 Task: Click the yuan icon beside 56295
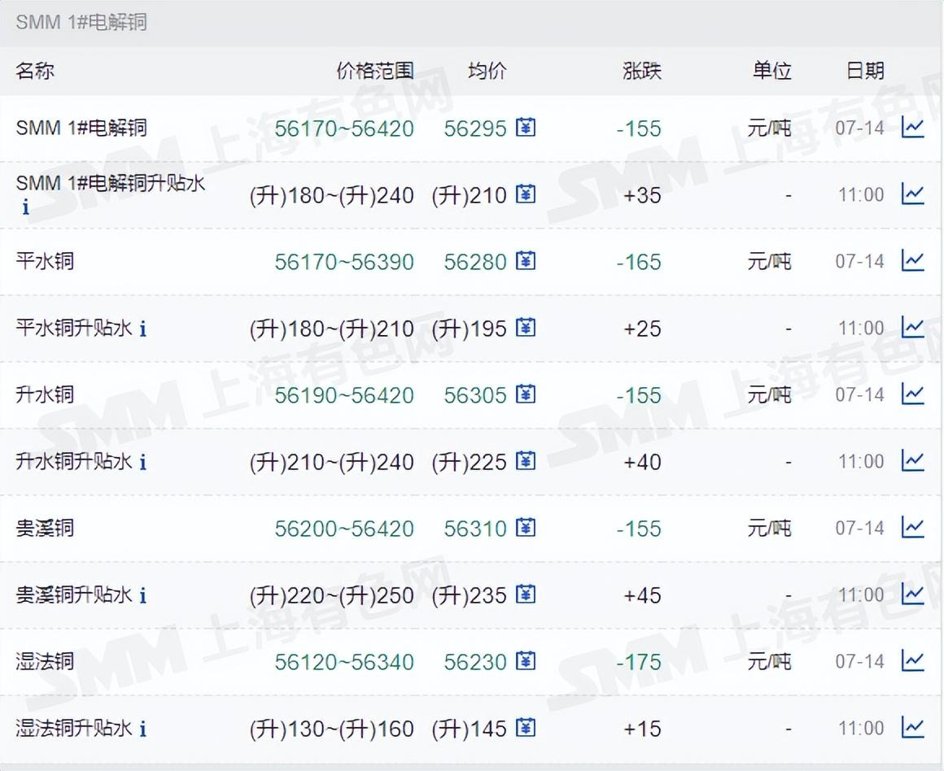click(526, 128)
